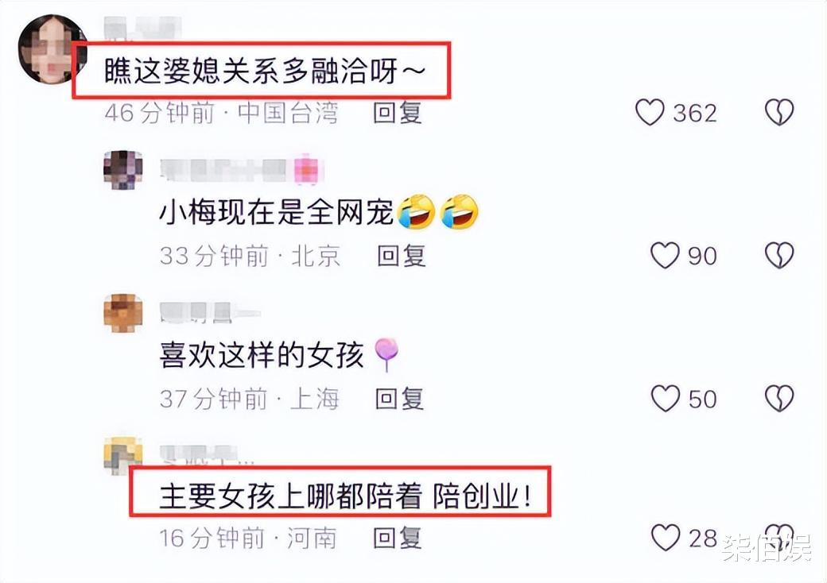This screenshot has height=583, width=827.
Task: Reply to the 河南 user's comment
Action: pos(398,538)
